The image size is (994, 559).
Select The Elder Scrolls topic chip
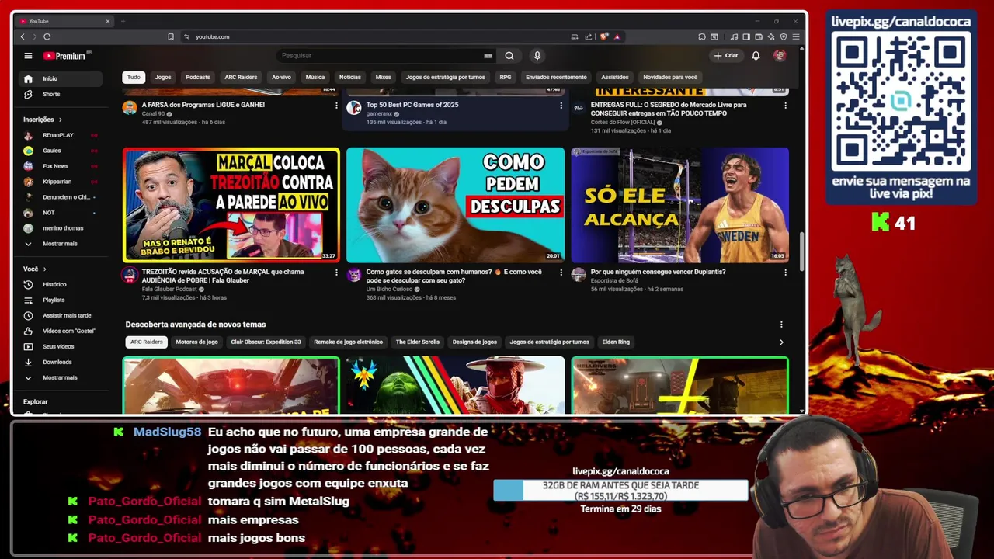[x=418, y=342]
